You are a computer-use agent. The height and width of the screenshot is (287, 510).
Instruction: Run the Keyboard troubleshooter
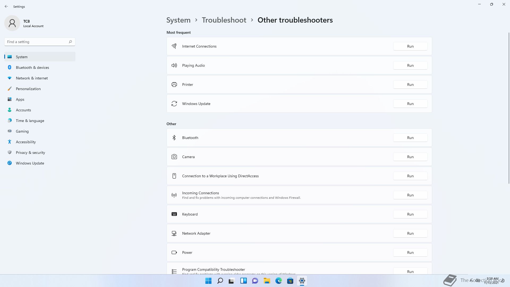coord(410,214)
